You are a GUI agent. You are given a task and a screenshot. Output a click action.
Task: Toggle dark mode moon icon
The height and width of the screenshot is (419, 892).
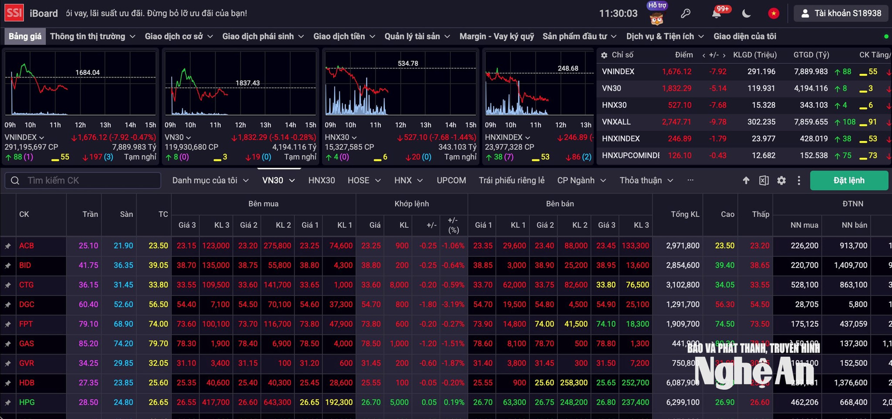point(746,14)
